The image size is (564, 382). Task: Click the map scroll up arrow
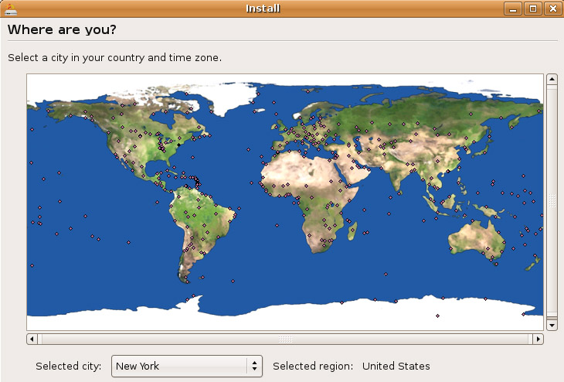pos(552,79)
